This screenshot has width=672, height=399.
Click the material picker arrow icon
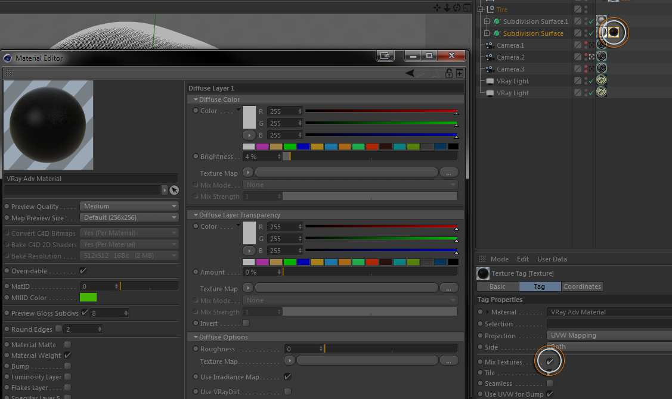174,190
